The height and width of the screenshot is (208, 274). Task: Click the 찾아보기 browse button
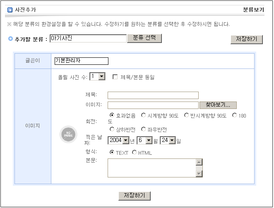218,105
